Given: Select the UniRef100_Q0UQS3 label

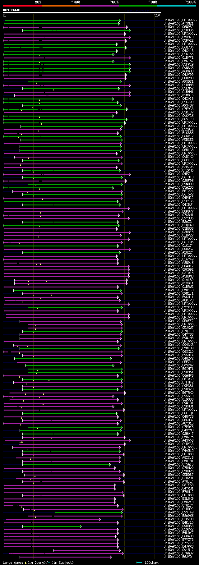Looking at the screenshot, I should click(x=178, y=526).
